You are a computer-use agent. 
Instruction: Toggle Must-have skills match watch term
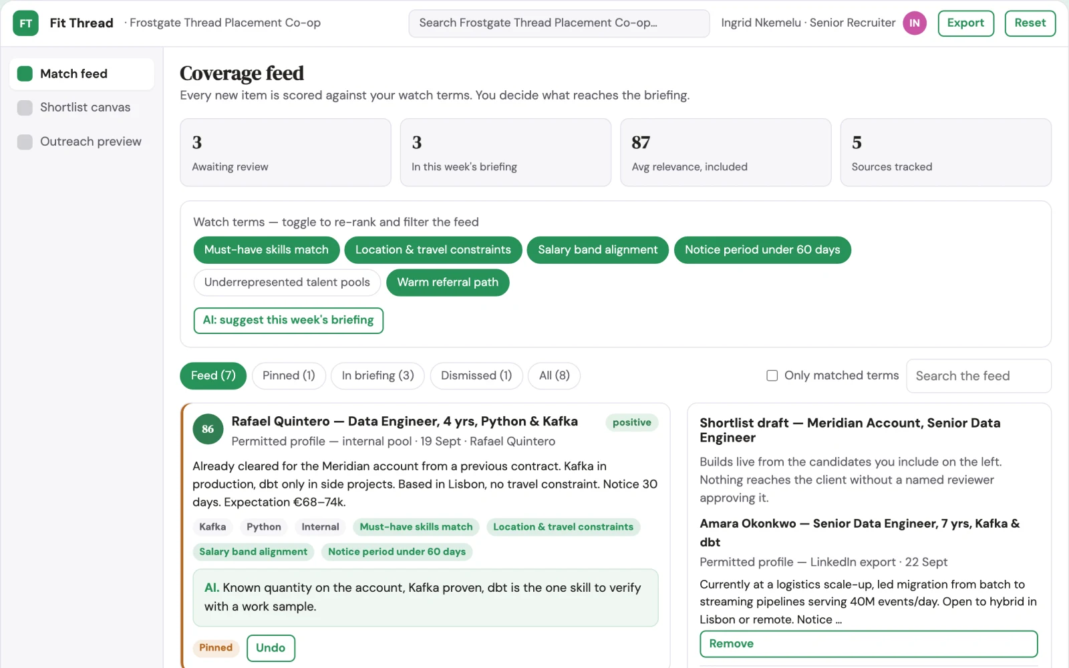pyautogui.click(x=266, y=250)
